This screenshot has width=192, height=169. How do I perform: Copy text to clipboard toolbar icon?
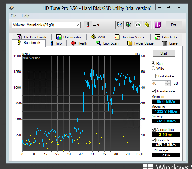click(x=119, y=25)
